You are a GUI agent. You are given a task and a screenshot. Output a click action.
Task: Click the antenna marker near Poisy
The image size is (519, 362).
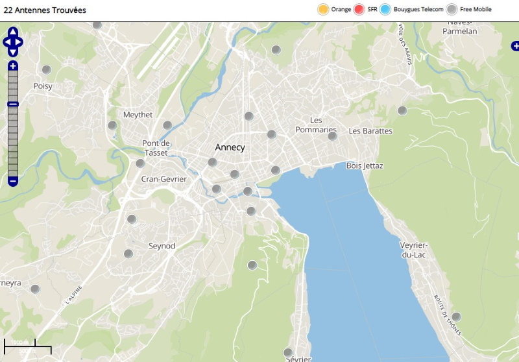coord(47,70)
